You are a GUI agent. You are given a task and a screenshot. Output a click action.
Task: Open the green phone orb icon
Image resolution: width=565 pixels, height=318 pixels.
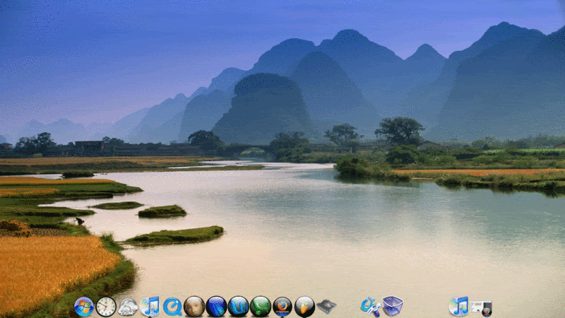pos(260,307)
